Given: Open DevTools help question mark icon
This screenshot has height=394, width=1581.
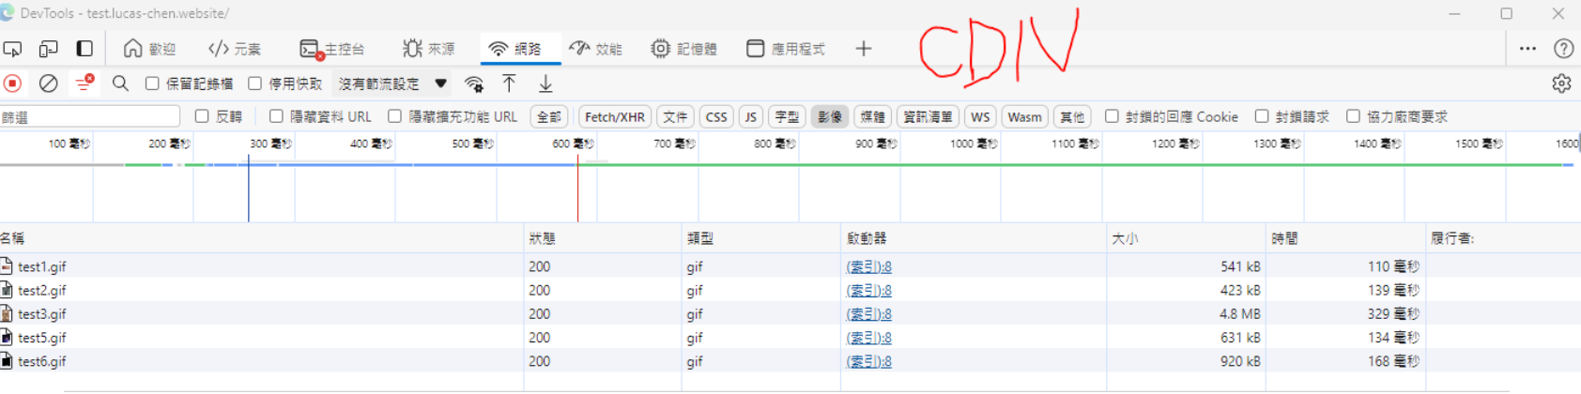Looking at the screenshot, I should (1563, 49).
